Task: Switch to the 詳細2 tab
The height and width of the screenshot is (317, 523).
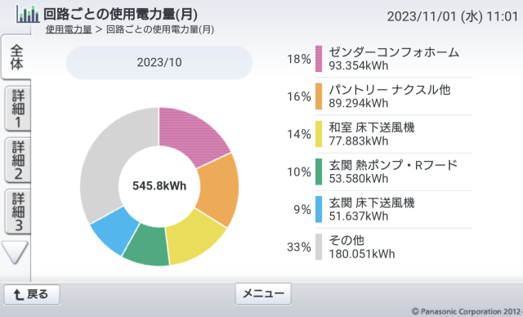Action: point(18,160)
